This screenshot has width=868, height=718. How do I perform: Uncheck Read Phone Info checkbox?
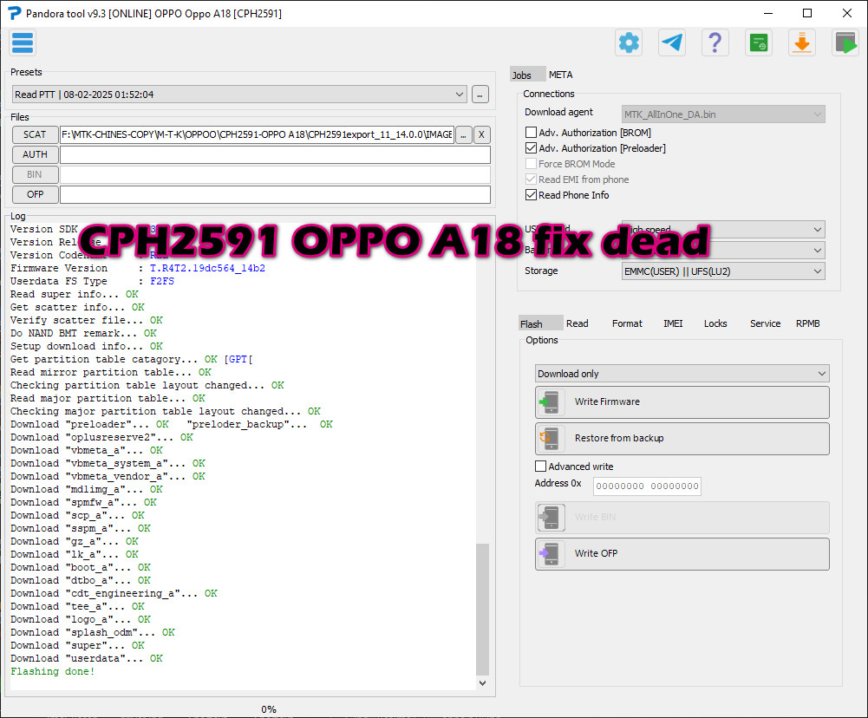(531, 195)
